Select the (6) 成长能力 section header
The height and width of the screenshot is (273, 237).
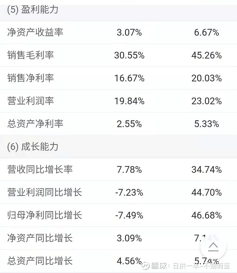33,146
